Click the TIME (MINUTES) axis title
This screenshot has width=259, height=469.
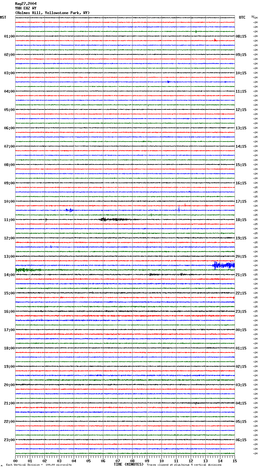point(129,464)
